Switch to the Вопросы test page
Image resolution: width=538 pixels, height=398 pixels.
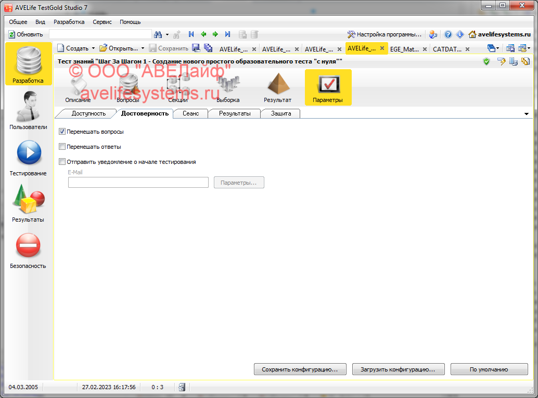coord(127,87)
